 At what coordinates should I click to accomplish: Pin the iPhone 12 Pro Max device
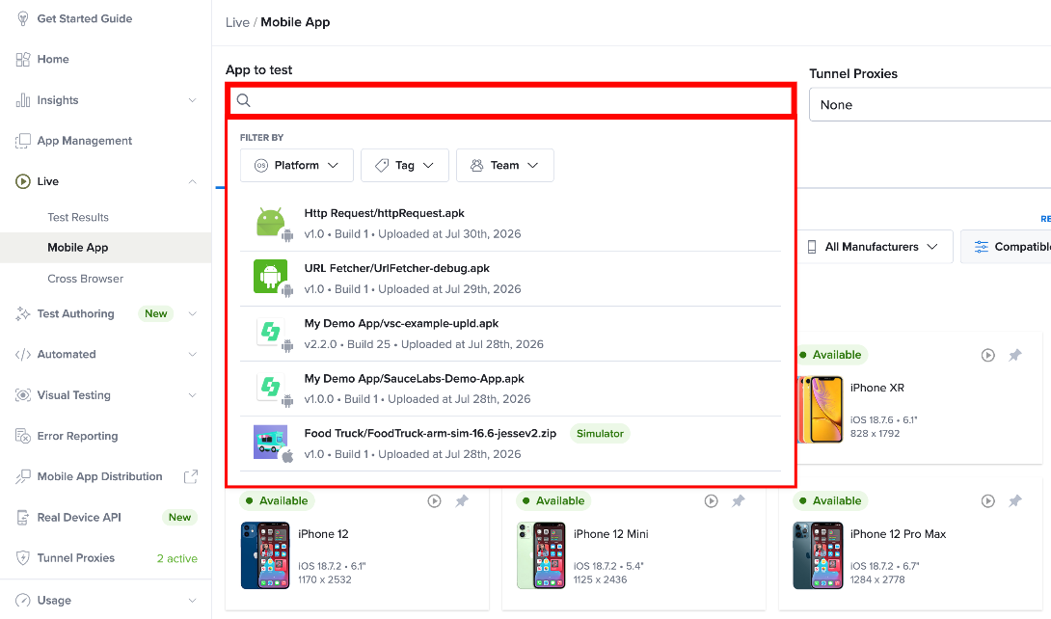point(1015,501)
